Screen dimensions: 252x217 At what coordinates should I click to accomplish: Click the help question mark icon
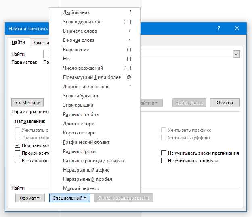tap(219, 28)
